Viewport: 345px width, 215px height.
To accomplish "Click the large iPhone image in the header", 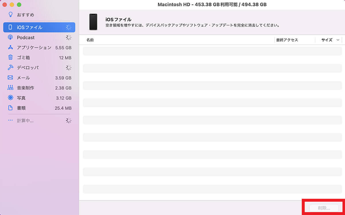I will [x=93, y=22].
